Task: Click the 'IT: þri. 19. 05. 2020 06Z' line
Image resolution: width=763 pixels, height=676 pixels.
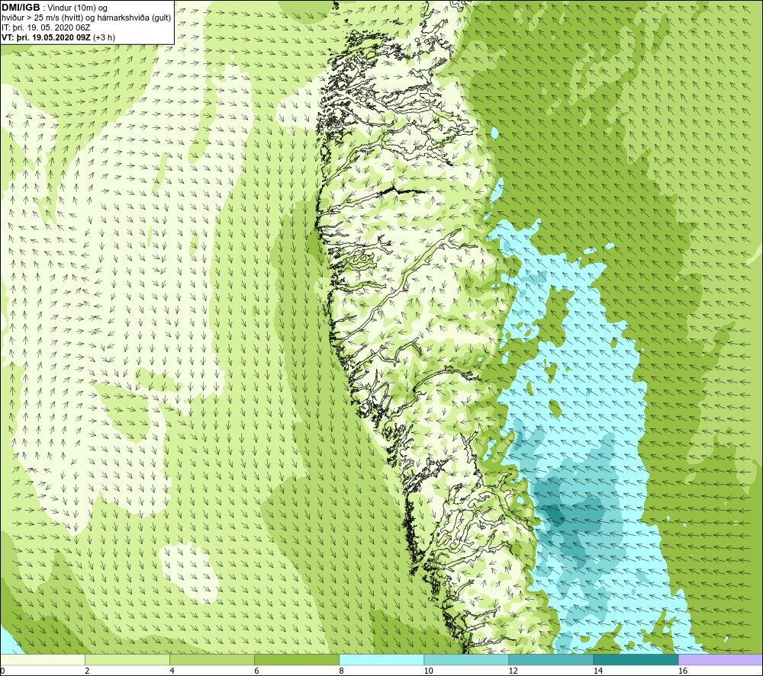Action: pos(46,27)
